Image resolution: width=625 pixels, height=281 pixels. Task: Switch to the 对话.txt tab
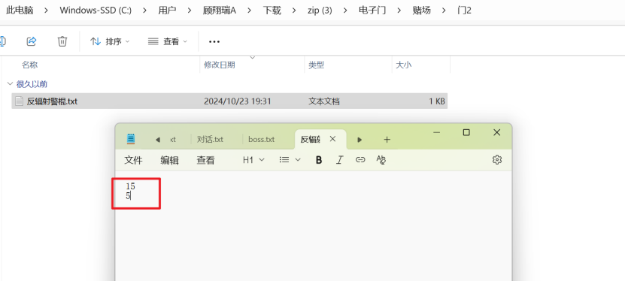(210, 139)
